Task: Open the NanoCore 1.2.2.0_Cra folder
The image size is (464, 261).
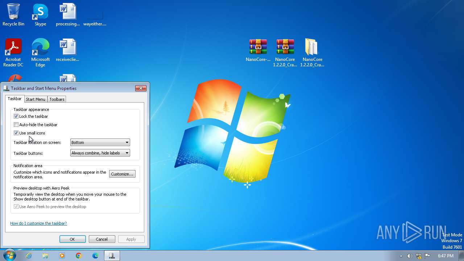Action: click(312, 53)
